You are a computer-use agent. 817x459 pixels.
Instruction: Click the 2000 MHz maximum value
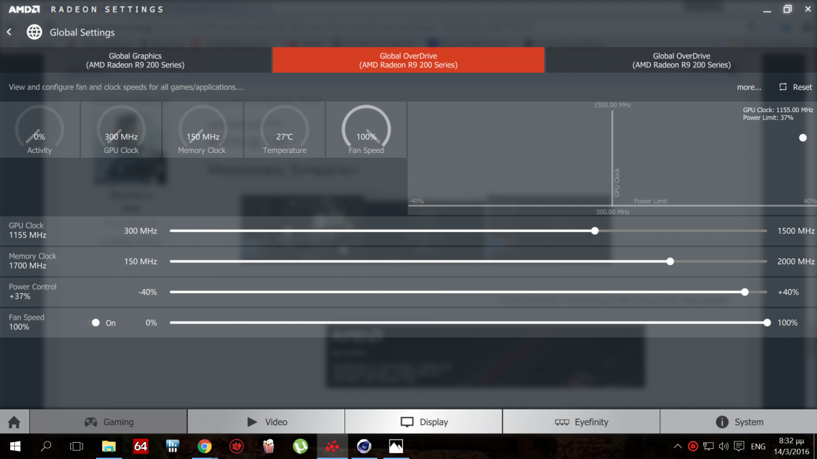pos(796,261)
